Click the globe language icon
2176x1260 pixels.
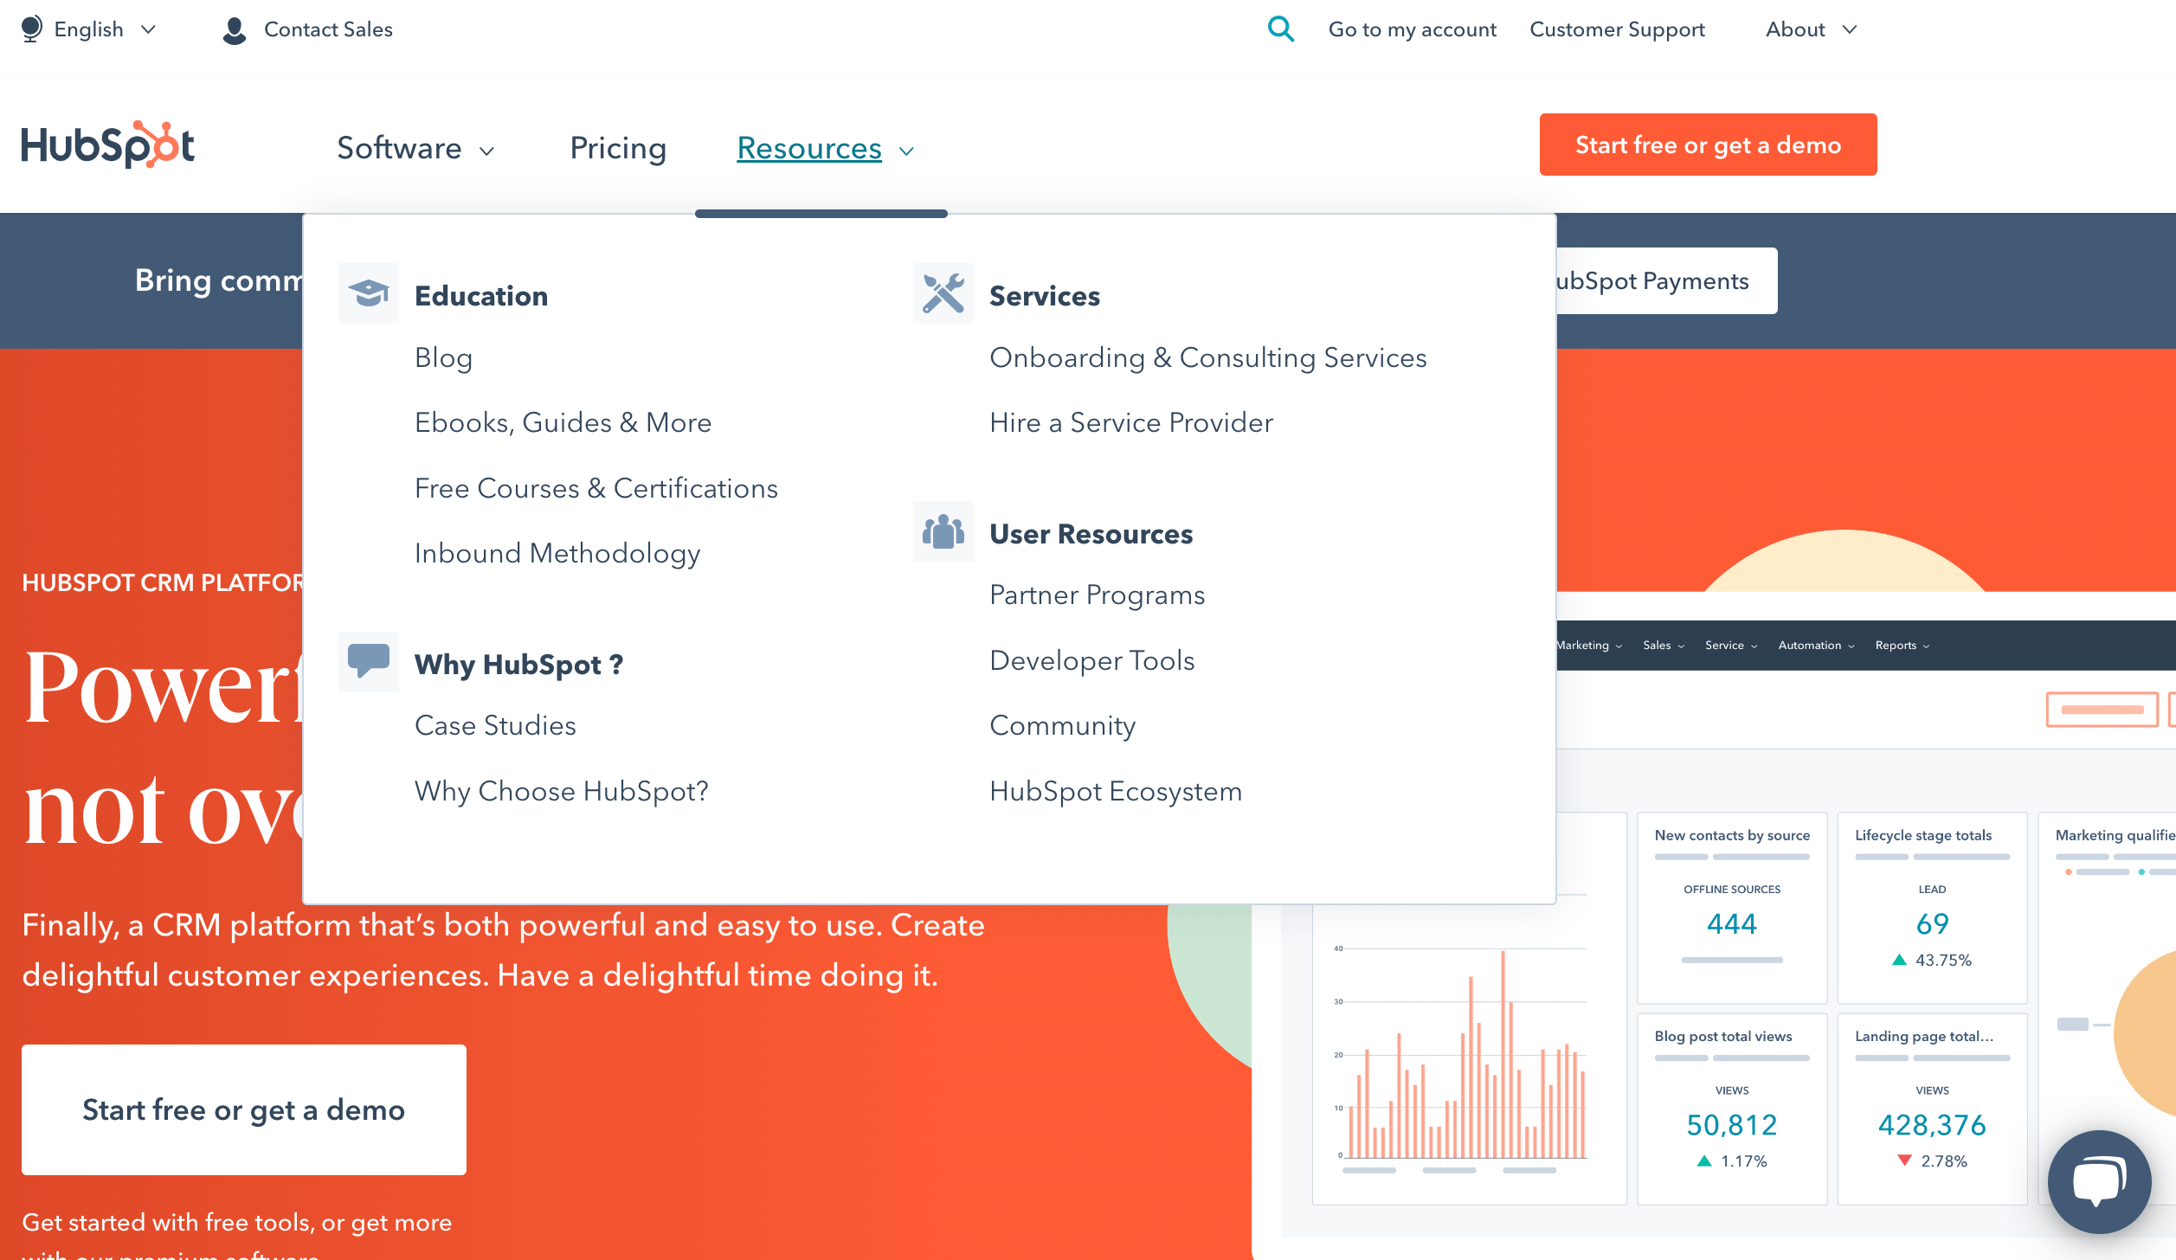tap(31, 29)
